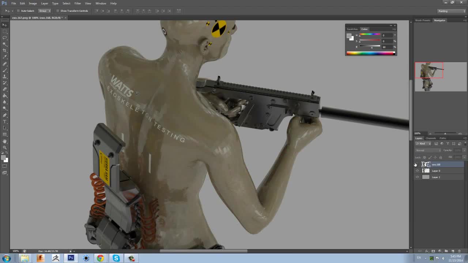
Task: Create a new layer group
Action: (446, 251)
